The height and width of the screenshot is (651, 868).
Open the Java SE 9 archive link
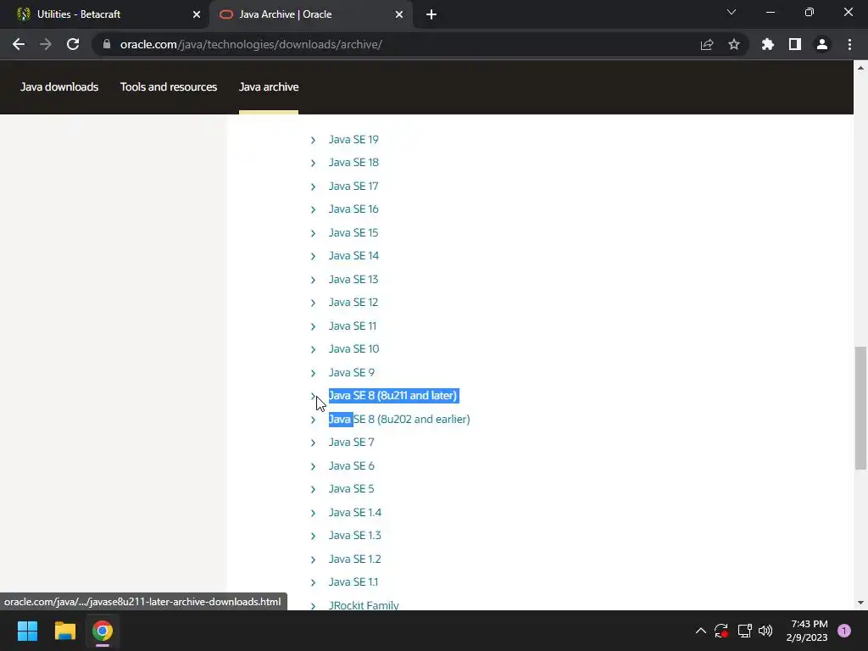pos(352,373)
